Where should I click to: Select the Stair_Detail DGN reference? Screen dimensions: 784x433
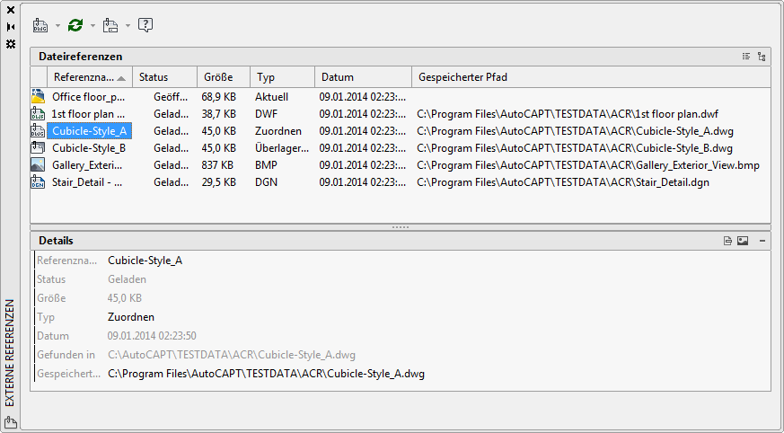[86, 181]
